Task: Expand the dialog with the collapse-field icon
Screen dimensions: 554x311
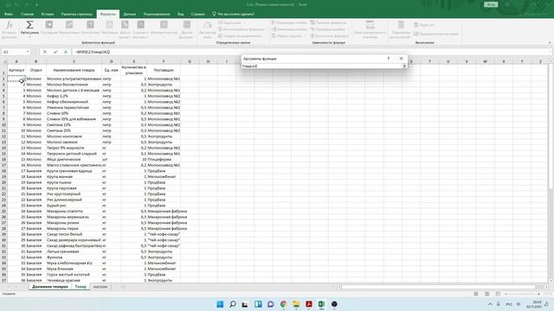Action: coord(404,66)
